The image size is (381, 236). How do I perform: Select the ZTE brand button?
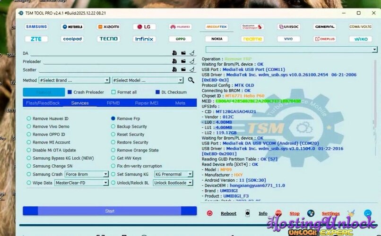point(36,39)
